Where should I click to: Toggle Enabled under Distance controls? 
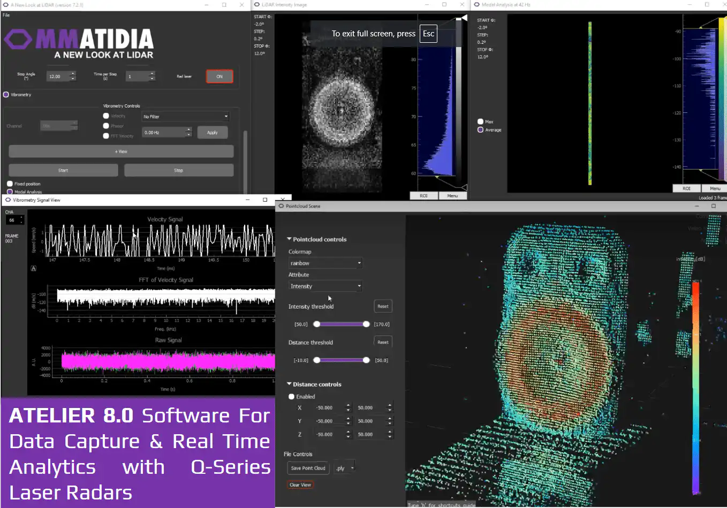click(x=292, y=397)
